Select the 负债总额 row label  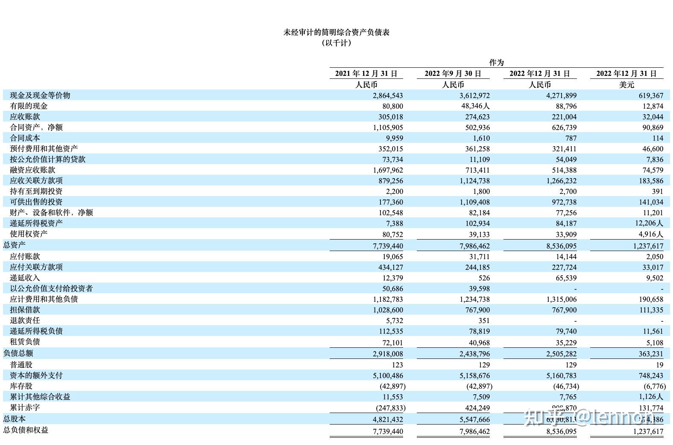coord(18,353)
